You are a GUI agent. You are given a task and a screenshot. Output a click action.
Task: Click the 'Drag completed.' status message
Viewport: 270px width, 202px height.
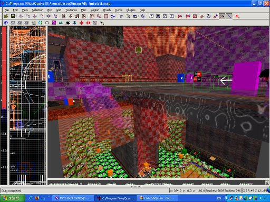point(12,190)
